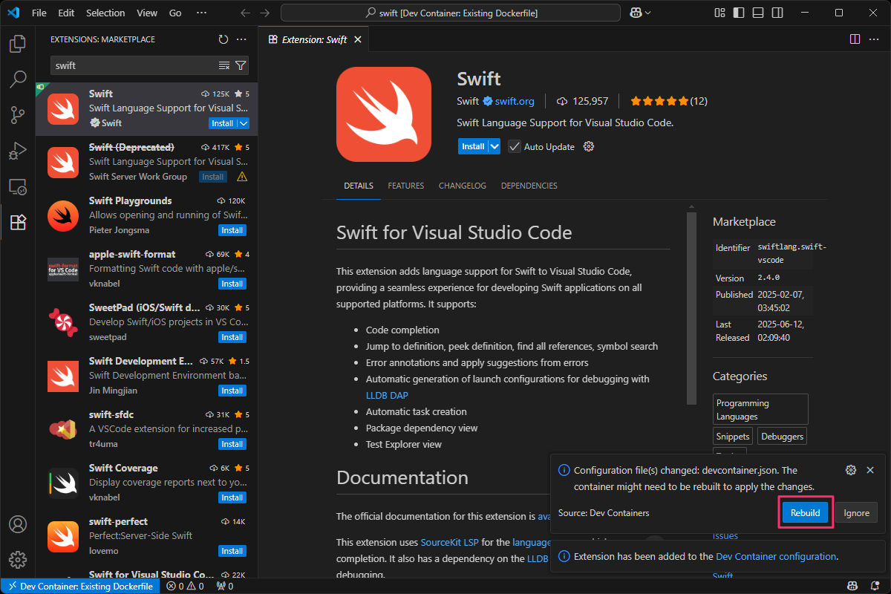Open the errors and warnings indicator
This screenshot has height=594, width=891.
tap(186, 586)
